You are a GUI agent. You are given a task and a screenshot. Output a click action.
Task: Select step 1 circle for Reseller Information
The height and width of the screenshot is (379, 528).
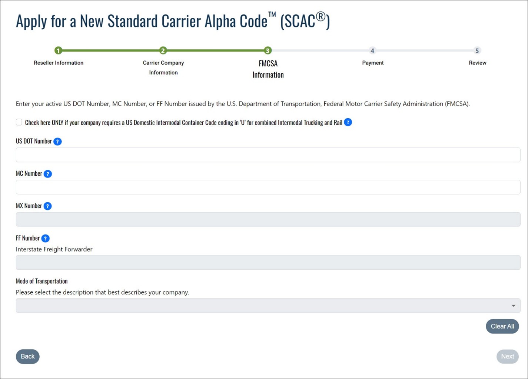coord(58,50)
